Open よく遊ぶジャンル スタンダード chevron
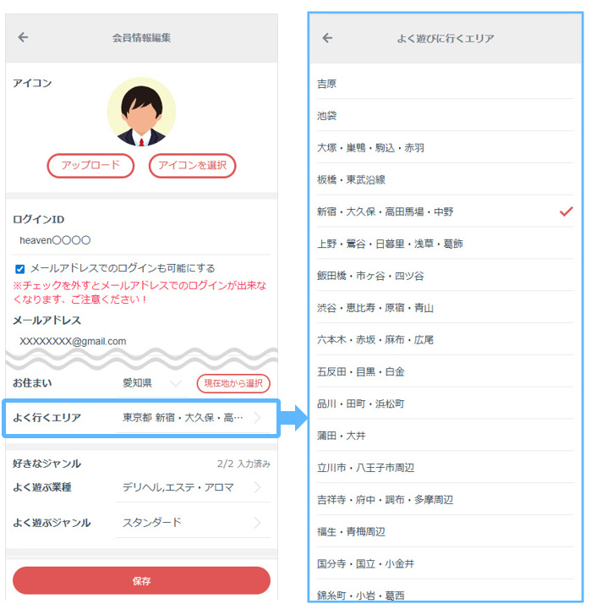The image size is (591, 615). coord(257,523)
